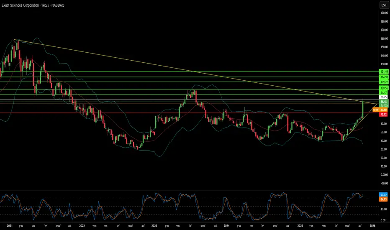Click the 94.17 price level label
This screenshot has height=230, width=390.
(384, 94)
